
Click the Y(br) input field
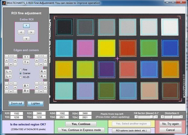click(x=85, y=117)
